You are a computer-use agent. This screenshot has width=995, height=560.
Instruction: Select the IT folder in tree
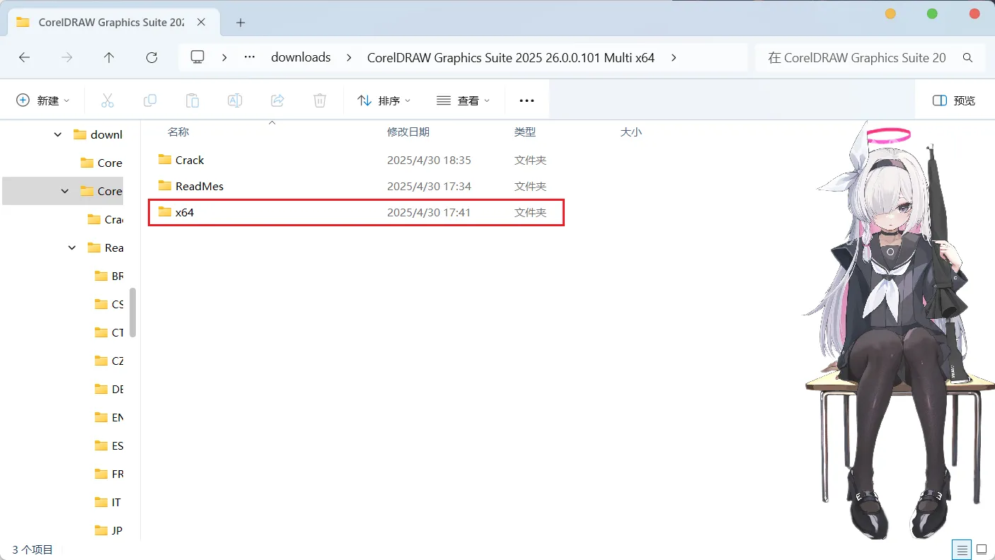tap(108, 502)
